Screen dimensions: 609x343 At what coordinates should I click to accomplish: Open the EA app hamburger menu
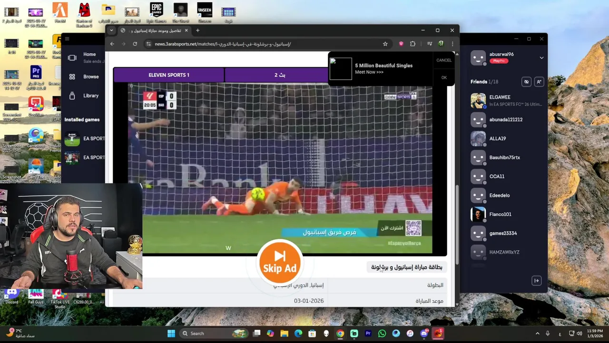pos(67,39)
